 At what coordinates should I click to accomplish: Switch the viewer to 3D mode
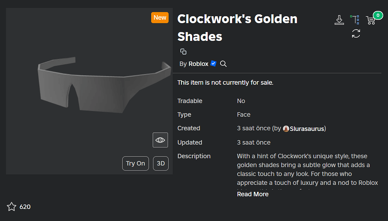(160, 163)
